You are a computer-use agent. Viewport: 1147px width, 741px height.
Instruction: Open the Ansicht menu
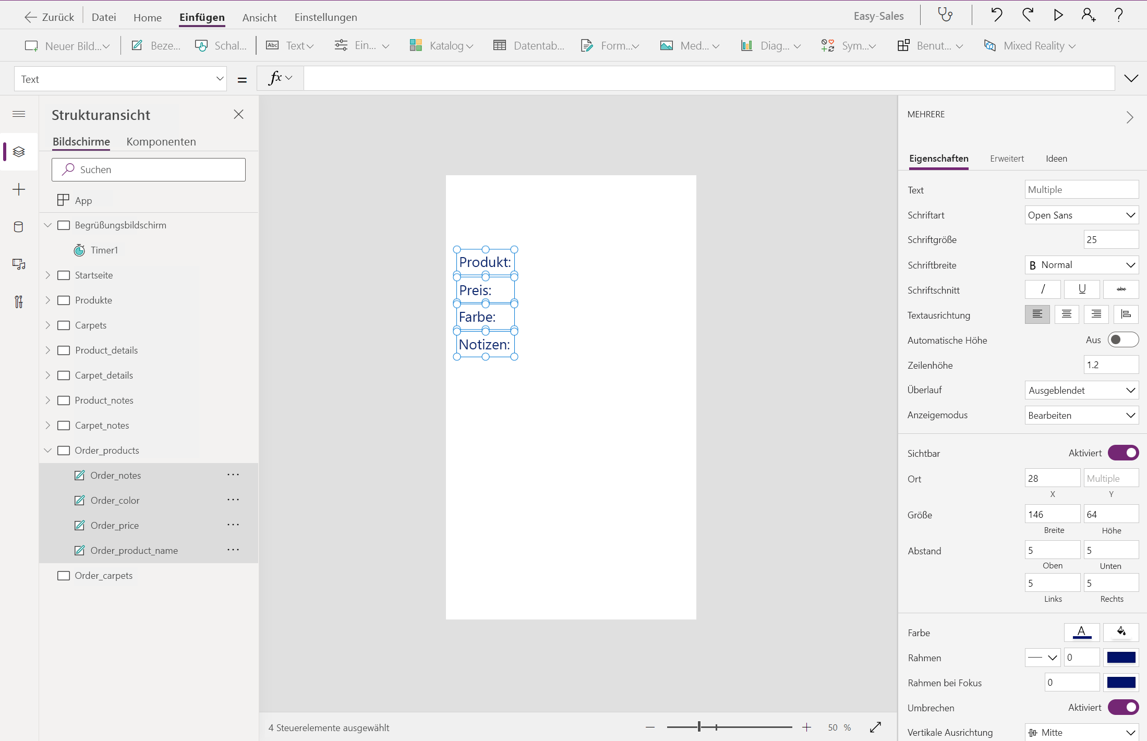(x=259, y=17)
